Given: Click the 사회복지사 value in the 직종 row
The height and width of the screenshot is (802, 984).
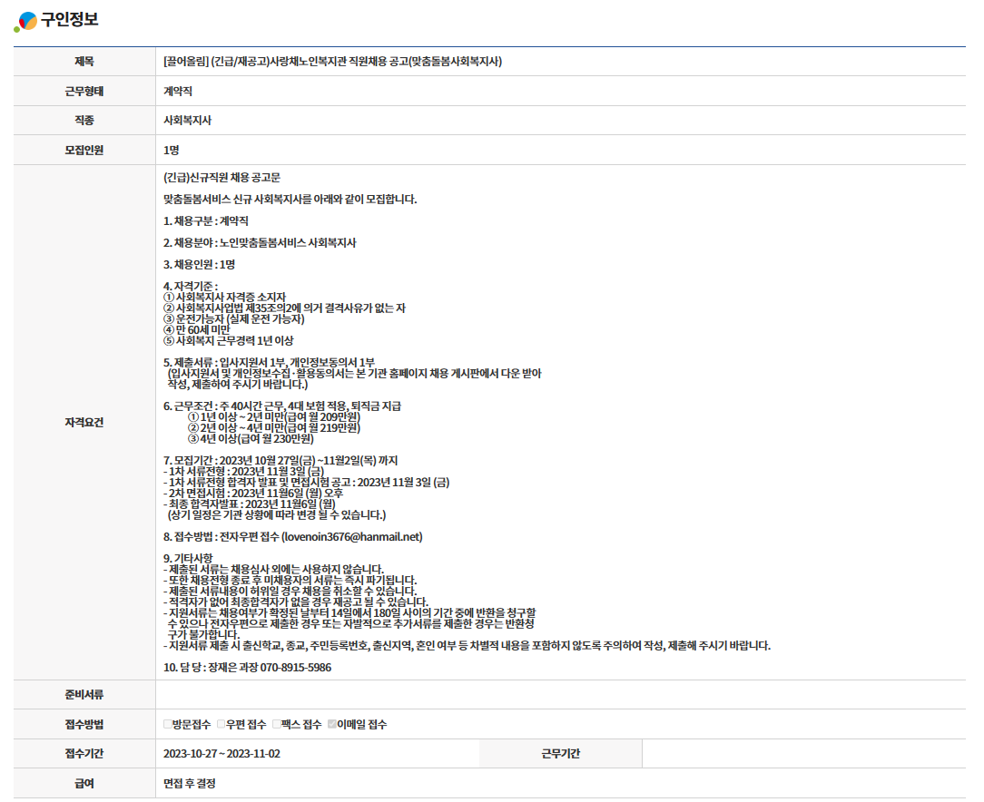Looking at the screenshot, I should [187, 121].
